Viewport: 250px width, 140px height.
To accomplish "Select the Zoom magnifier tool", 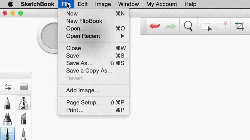I will click(x=188, y=26).
